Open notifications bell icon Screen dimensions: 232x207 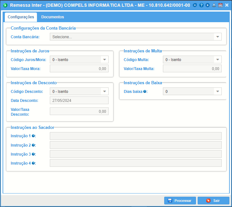[214, 5]
